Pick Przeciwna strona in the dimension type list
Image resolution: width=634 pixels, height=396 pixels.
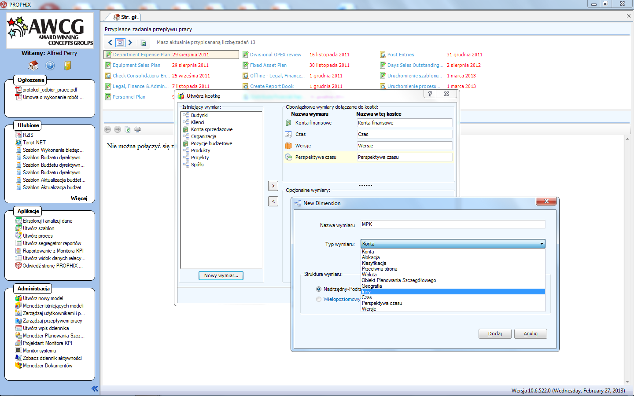pos(453,269)
